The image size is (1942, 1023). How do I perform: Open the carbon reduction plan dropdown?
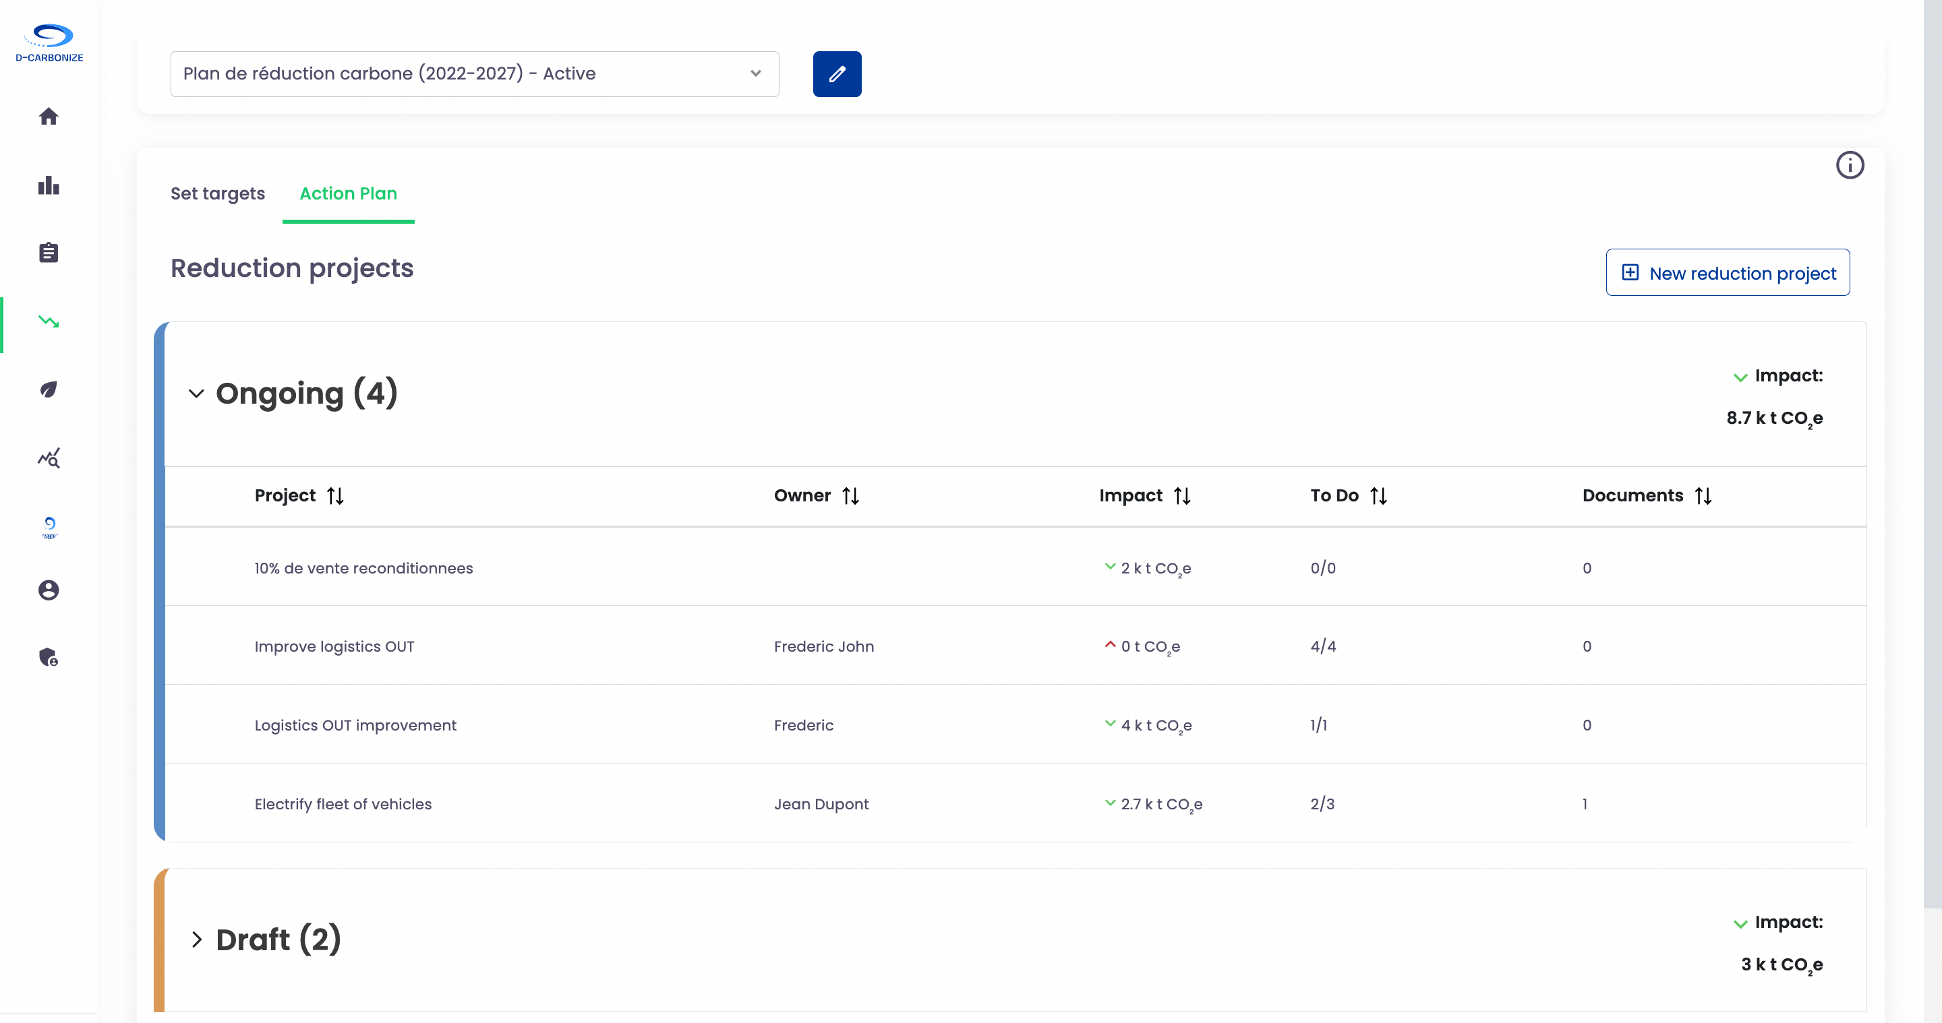474,74
